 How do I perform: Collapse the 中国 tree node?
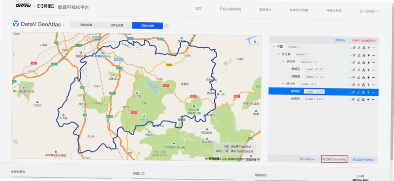pos(273,47)
